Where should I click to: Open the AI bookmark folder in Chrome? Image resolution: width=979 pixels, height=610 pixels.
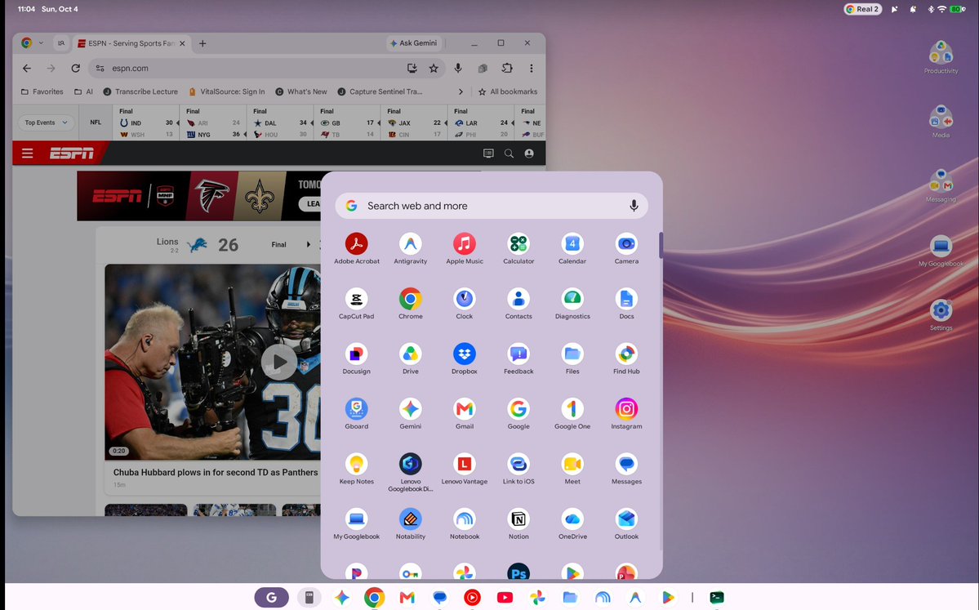click(83, 91)
